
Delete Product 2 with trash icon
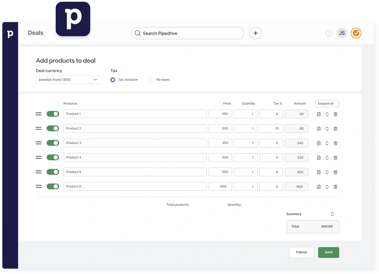335,129
